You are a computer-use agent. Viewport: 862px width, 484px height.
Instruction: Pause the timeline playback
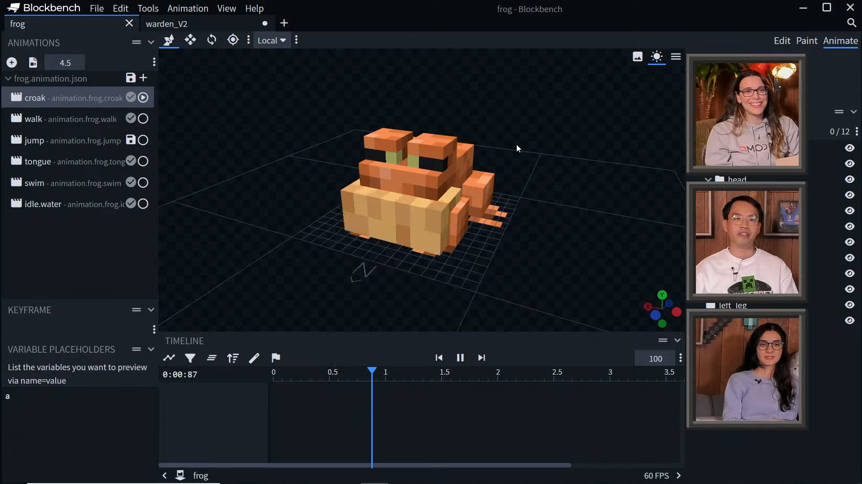tap(460, 358)
